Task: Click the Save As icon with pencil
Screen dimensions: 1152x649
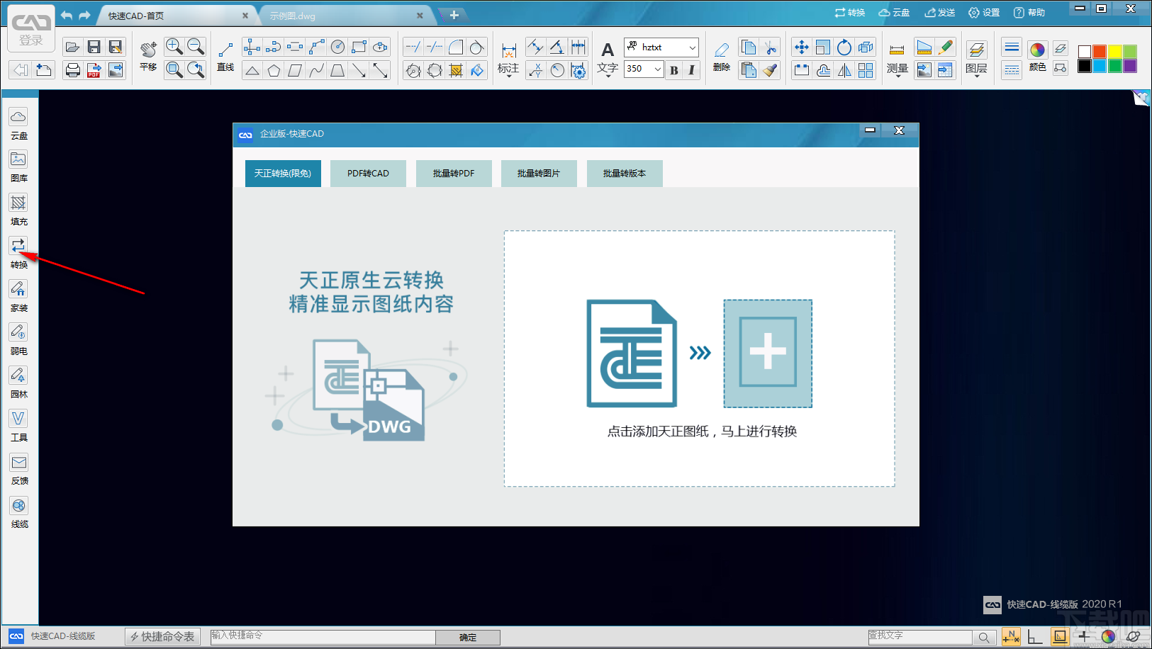Action: (116, 47)
